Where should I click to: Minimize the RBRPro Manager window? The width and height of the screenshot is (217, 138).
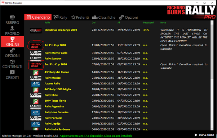pos(197,3)
